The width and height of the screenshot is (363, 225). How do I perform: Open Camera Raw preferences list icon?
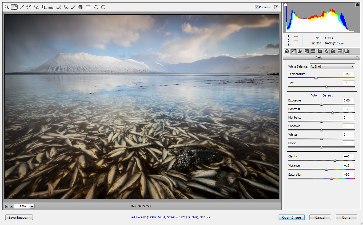[x=88, y=7]
